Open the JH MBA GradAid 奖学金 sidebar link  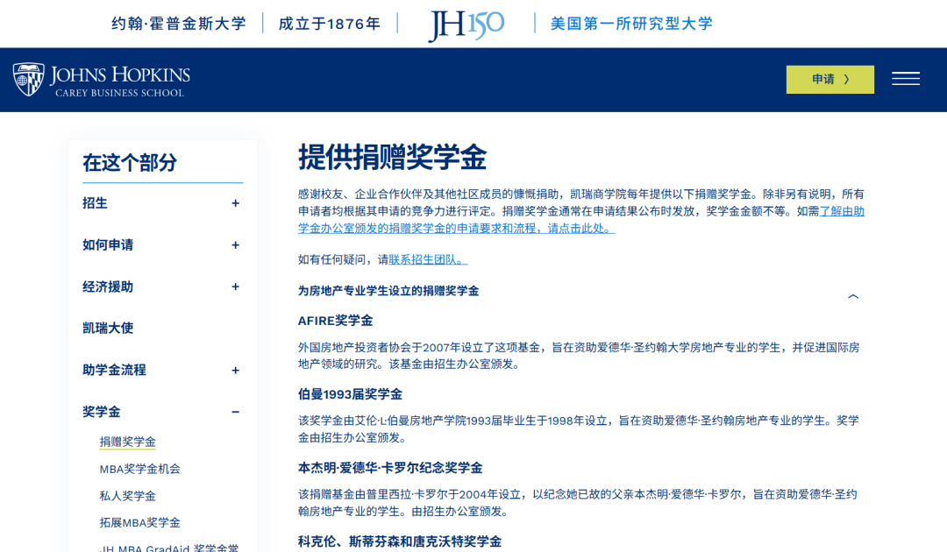[x=169, y=548]
